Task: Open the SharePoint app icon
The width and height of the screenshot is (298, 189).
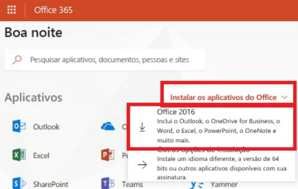Action: tap(19, 183)
